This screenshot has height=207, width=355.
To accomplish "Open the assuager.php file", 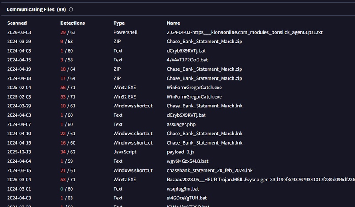I will 181,124.
